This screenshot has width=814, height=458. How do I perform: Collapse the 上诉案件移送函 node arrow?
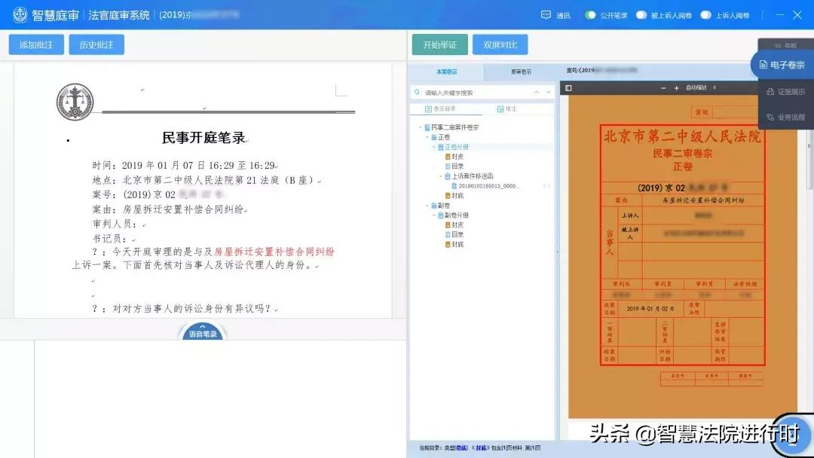[441, 176]
